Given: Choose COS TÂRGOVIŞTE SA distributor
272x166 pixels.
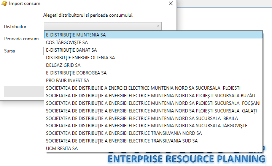Looking at the screenshot, I should (x=153, y=42).
